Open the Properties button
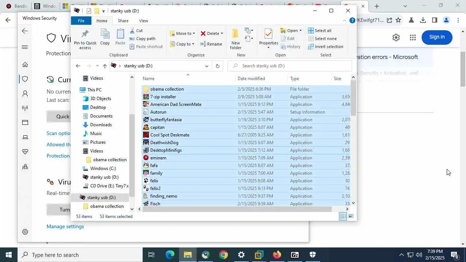 pyautogui.click(x=268, y=39)
